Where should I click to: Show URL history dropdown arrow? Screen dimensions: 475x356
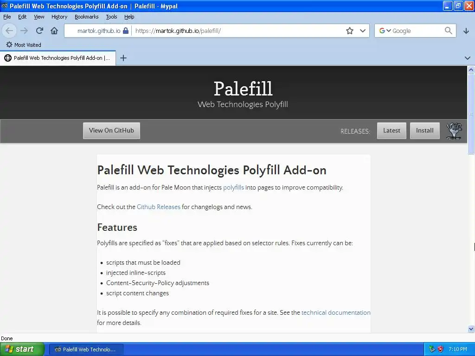coord(362,31)
